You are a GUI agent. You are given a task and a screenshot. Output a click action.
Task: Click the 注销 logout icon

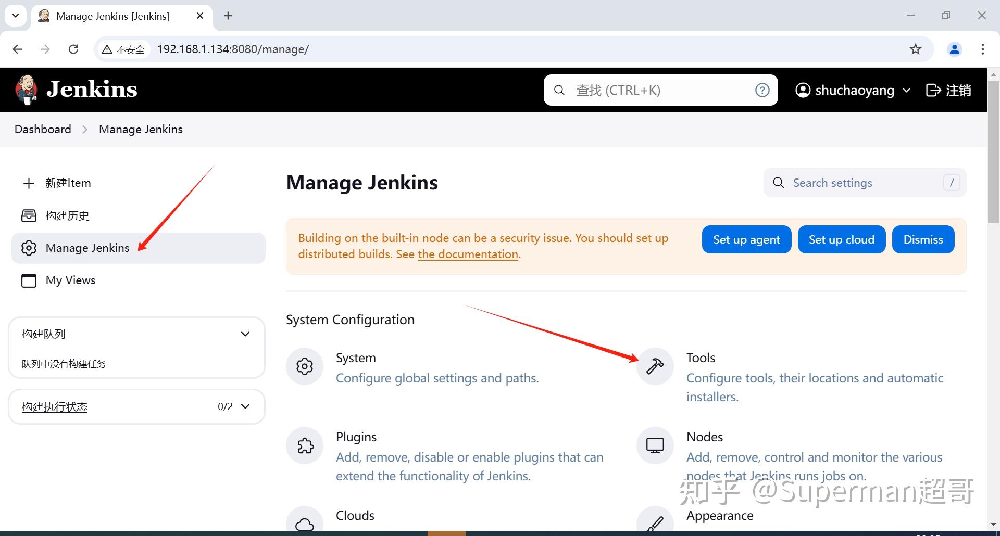tap(934, 90)
